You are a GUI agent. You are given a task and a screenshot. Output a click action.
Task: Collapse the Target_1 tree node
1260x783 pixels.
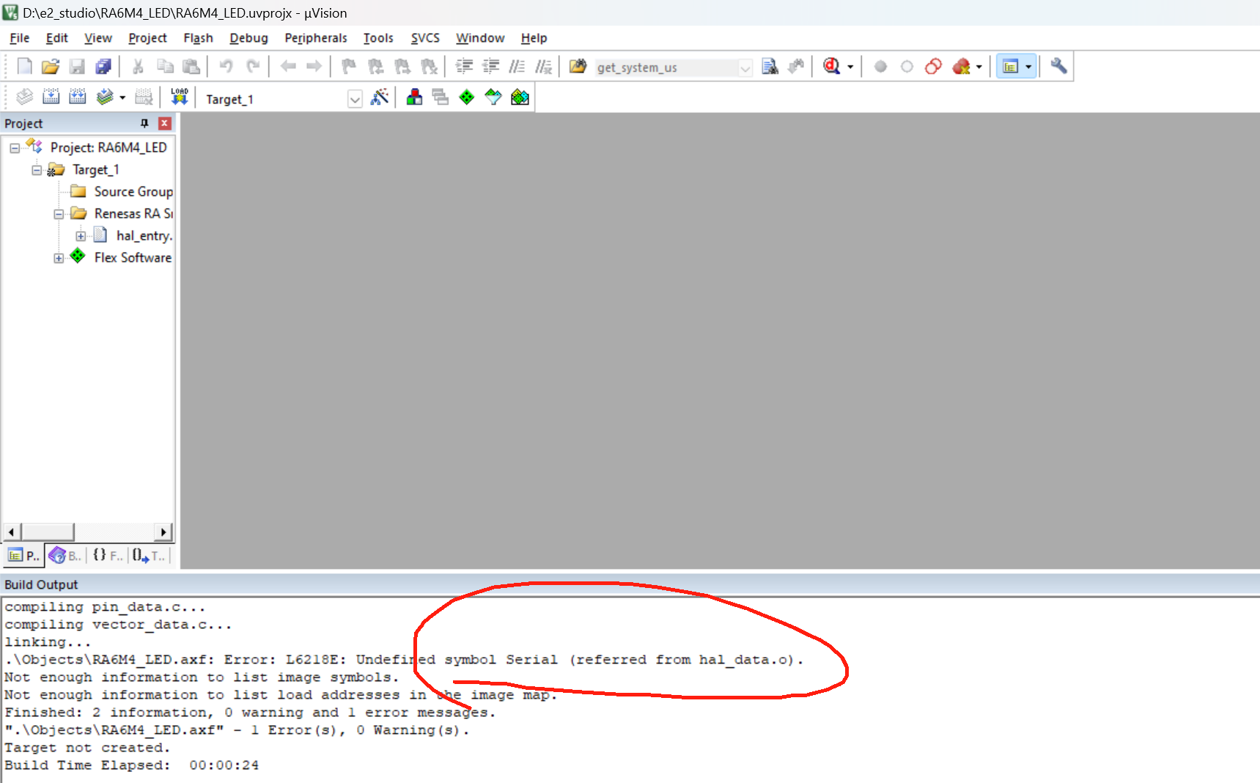pyautogui.click(x=37, y=170)
